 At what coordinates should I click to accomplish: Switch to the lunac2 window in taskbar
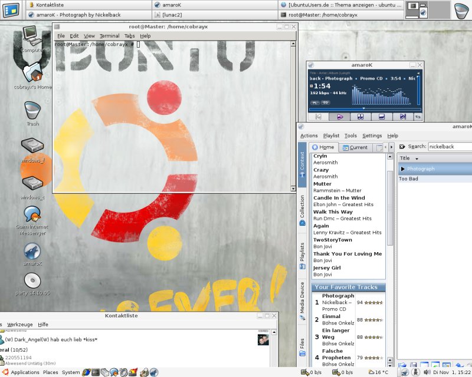pos(215,15)
